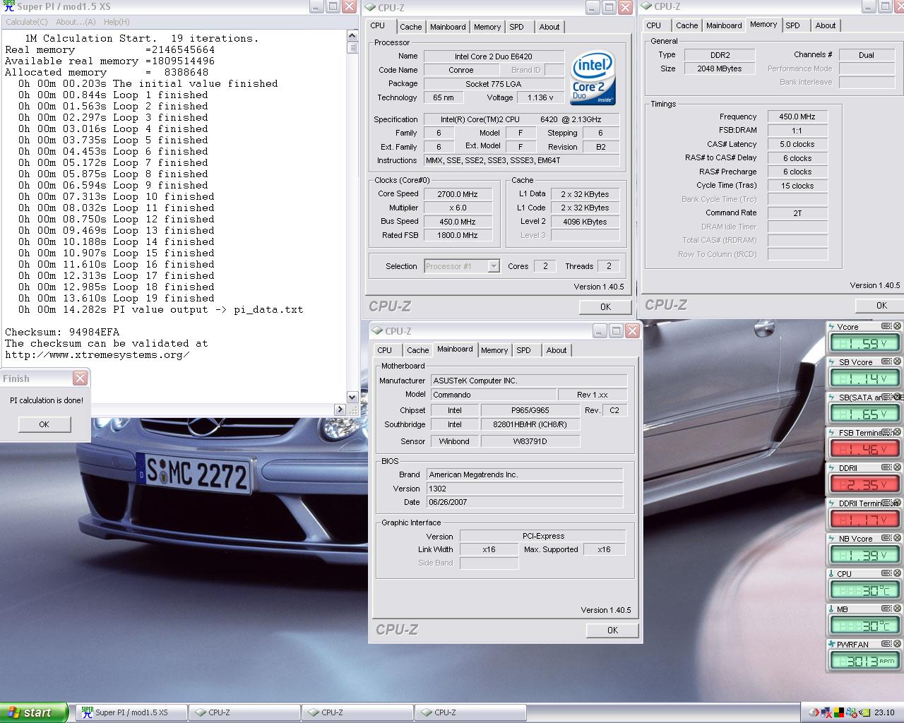
Task: Click the xtremesystems.org URL text
Action: (x=97, y=354)
